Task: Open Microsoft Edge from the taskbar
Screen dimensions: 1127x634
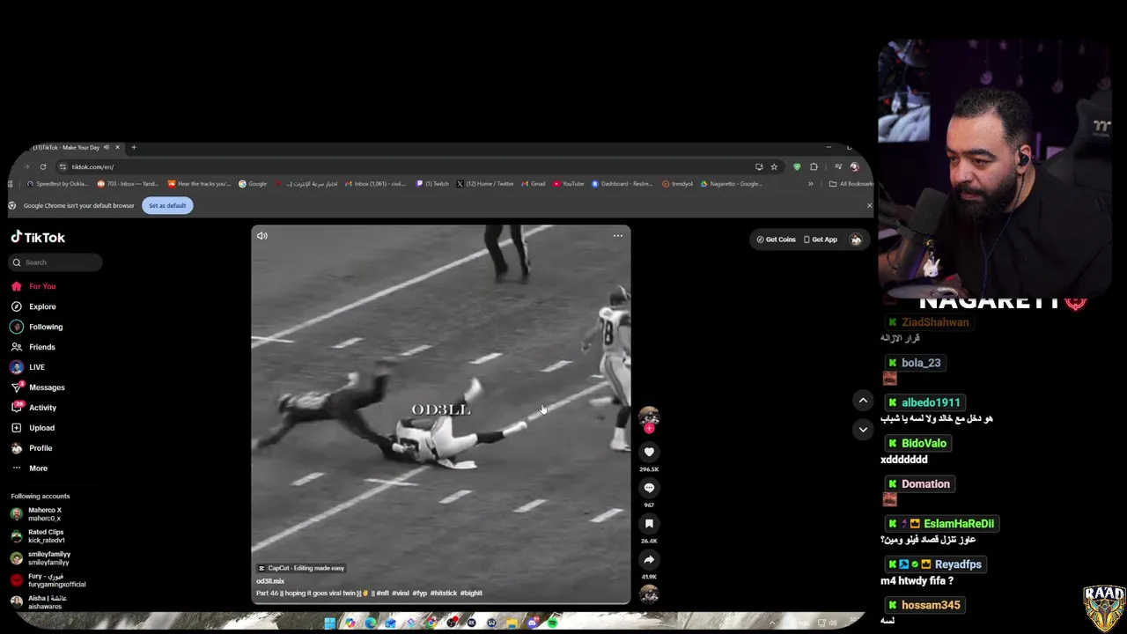Action: click(371, 623)
